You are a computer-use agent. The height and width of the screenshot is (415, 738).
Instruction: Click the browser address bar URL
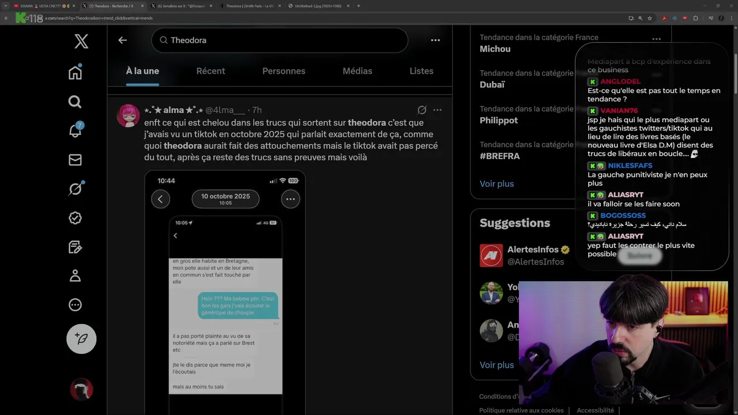(x=99, y=18)
